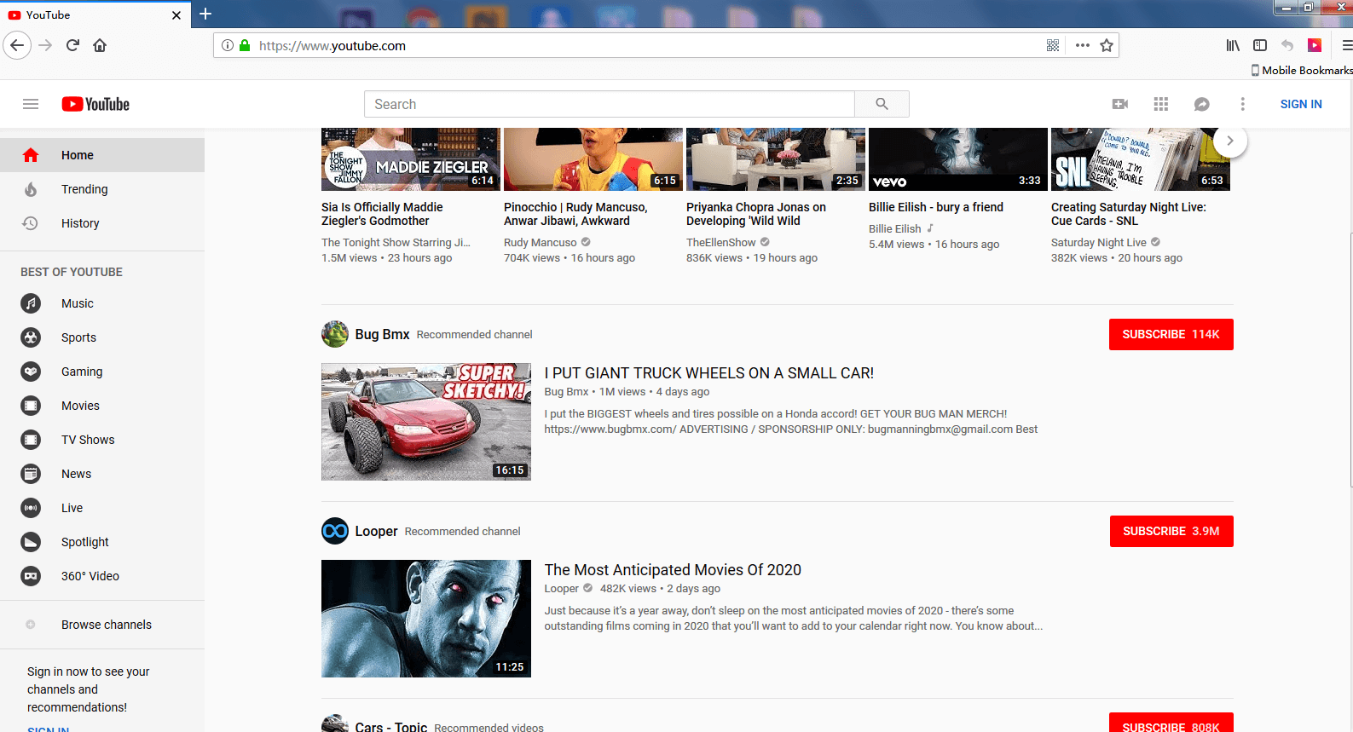Click into the YouTube search field
The image size is (1353, 732).
610,104
